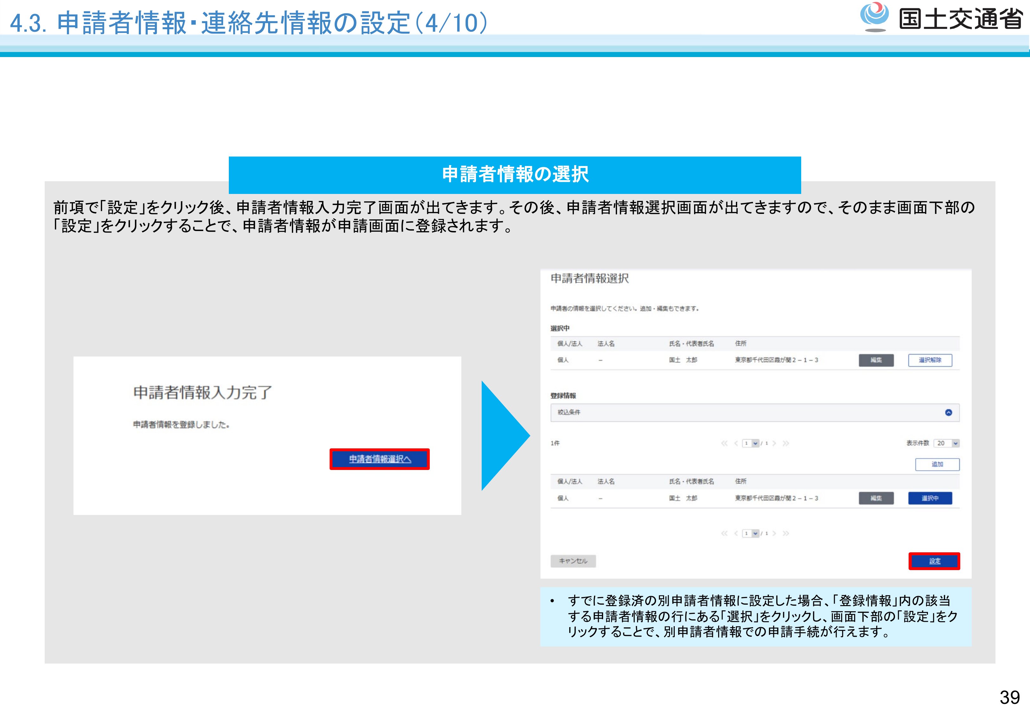
Task: Click last-page double arrow in lower pager
Action: [786, 533]
